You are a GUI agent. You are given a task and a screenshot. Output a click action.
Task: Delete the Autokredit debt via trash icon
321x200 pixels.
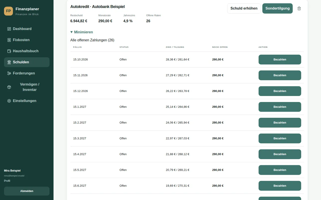pyautogui.click(x=299, y=8)
